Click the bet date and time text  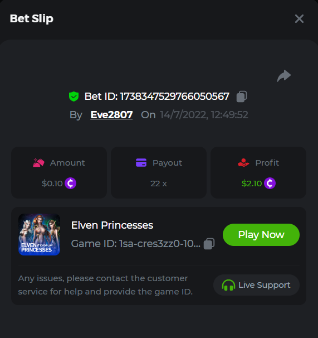click(204, 115)
